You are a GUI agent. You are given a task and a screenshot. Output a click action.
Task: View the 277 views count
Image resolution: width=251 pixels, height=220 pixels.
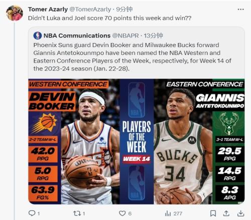[x=178, y=213]
